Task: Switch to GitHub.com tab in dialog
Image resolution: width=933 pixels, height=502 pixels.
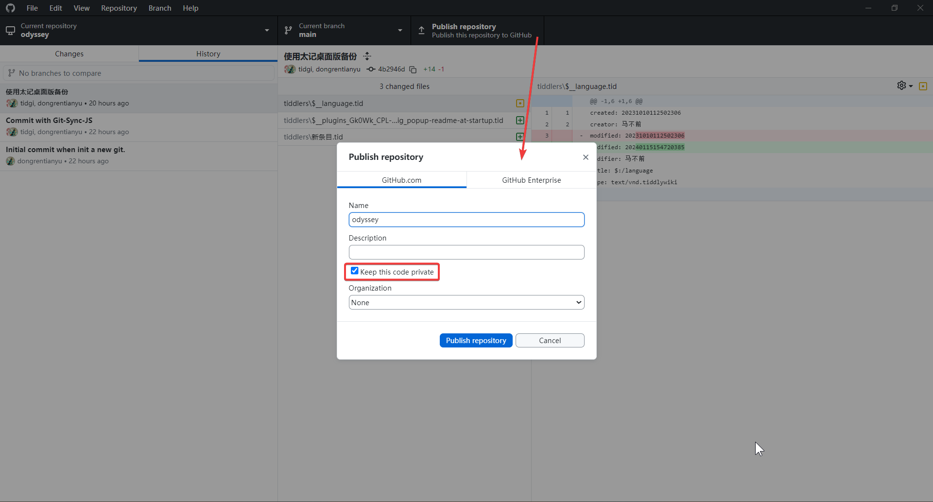Action: coord(401,180)
